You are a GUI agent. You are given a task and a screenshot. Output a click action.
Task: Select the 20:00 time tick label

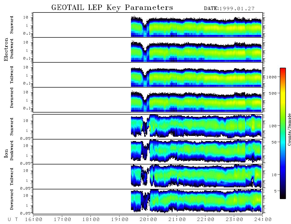click(148, 219)
